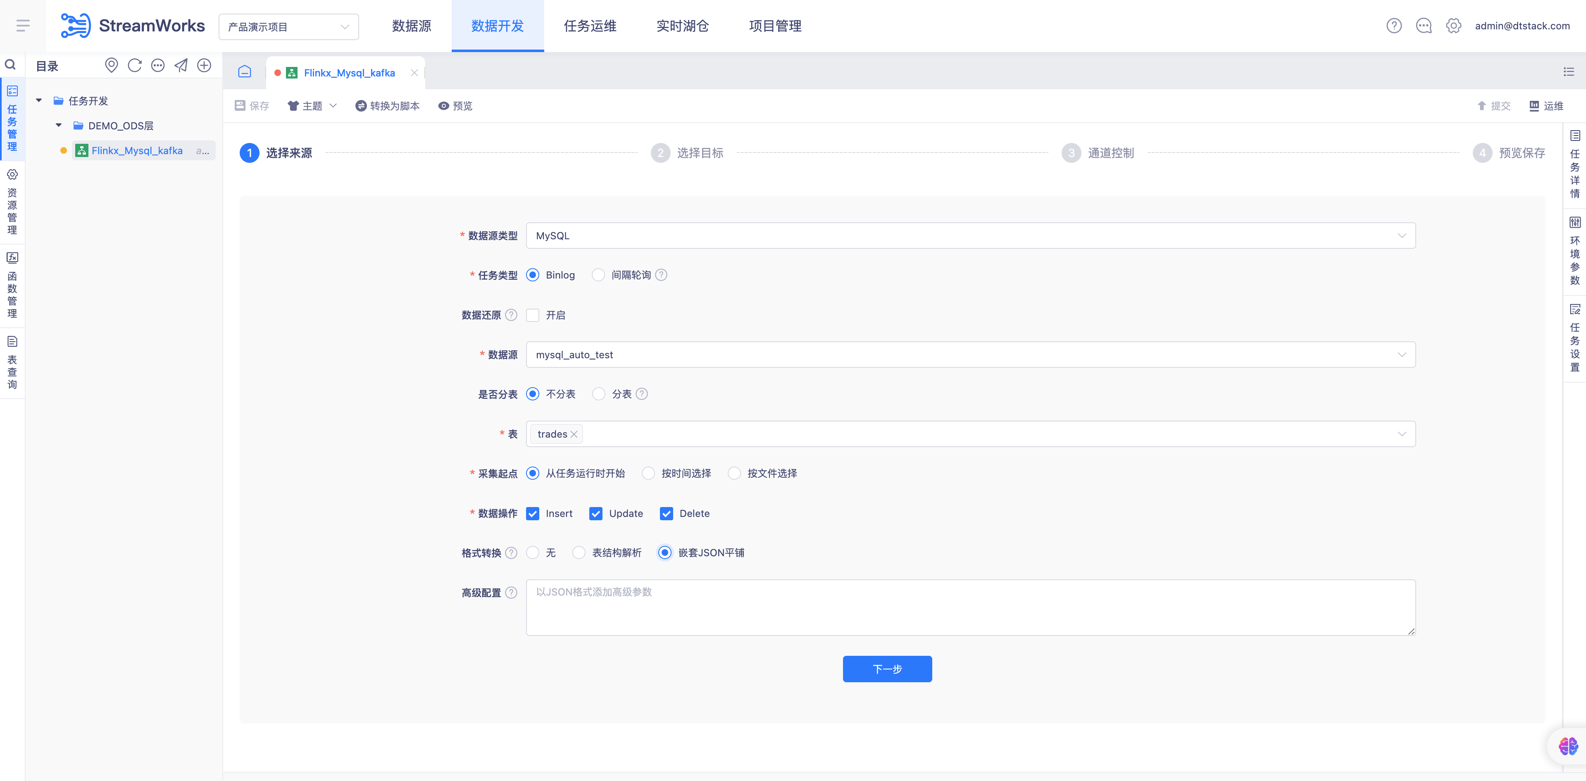The image size is (1586, 781).
Task: Click into the 高级配置 JSON textarea
Action: click(970, 607)
